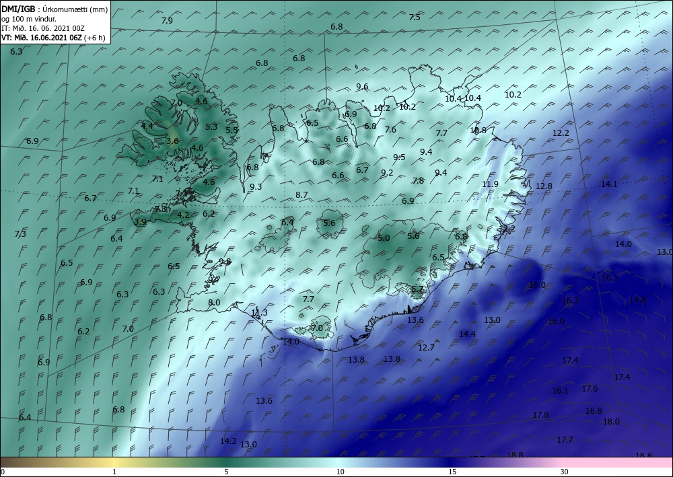Click the 30 tick on the color scale

[565, 472]
